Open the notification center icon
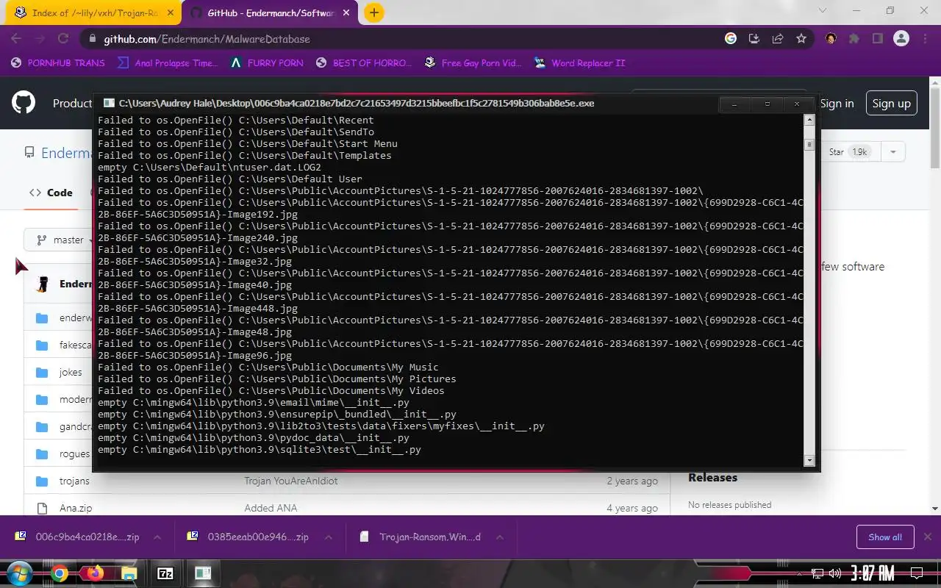941x588 pixels. click(x=917, y=573)
